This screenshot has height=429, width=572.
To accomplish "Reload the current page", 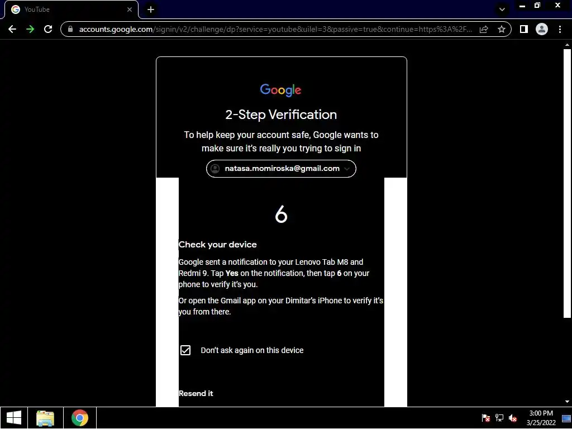I will [x=48, y=29].
